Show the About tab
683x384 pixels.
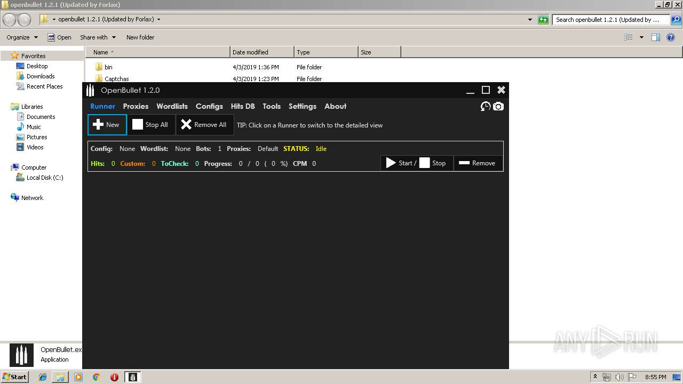pos(336,106)
